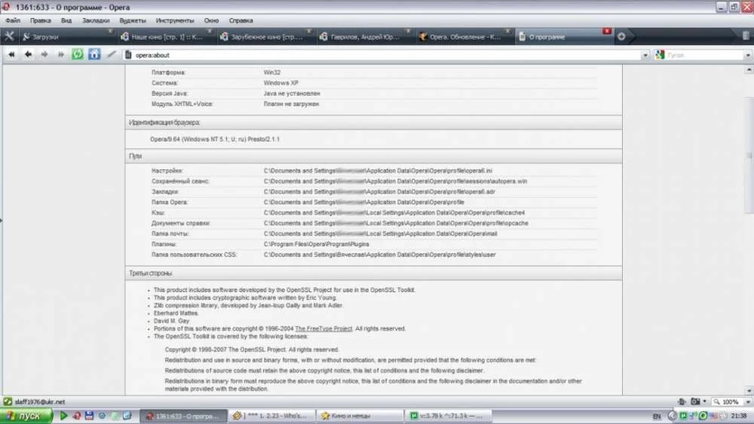Click the Opera '1361:633' taskbar button
Viewport: 754px width, 424px height.
tap(183, 416)
